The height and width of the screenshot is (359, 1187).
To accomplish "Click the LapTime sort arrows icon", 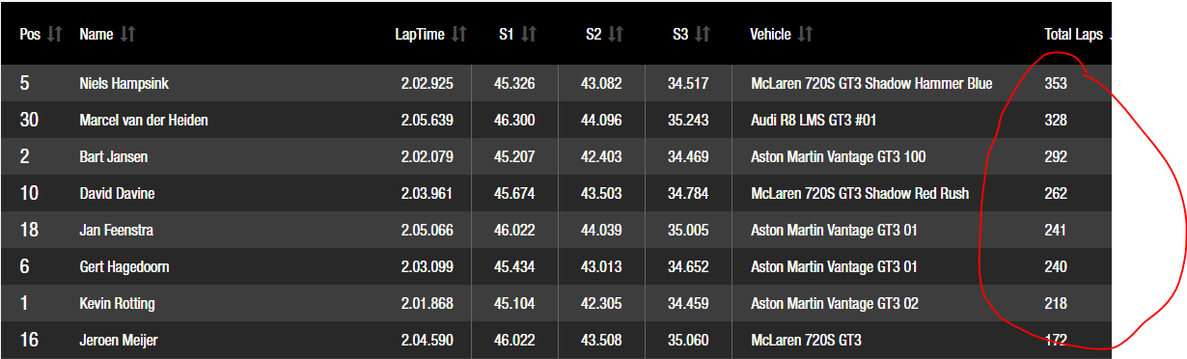I will coord(459,34).
